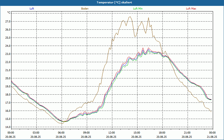Click the 09:00 time axis label
Viewport: 224px width, 140px height.
tap(86, 133)
